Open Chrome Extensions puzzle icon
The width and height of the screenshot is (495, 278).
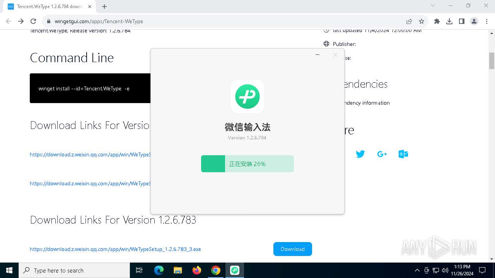click(x=437, y=21)
